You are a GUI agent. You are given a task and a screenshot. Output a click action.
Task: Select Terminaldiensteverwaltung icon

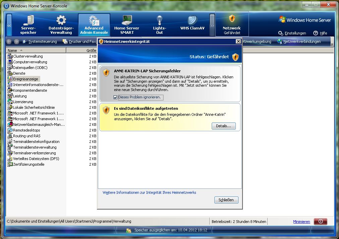(10, 147)
